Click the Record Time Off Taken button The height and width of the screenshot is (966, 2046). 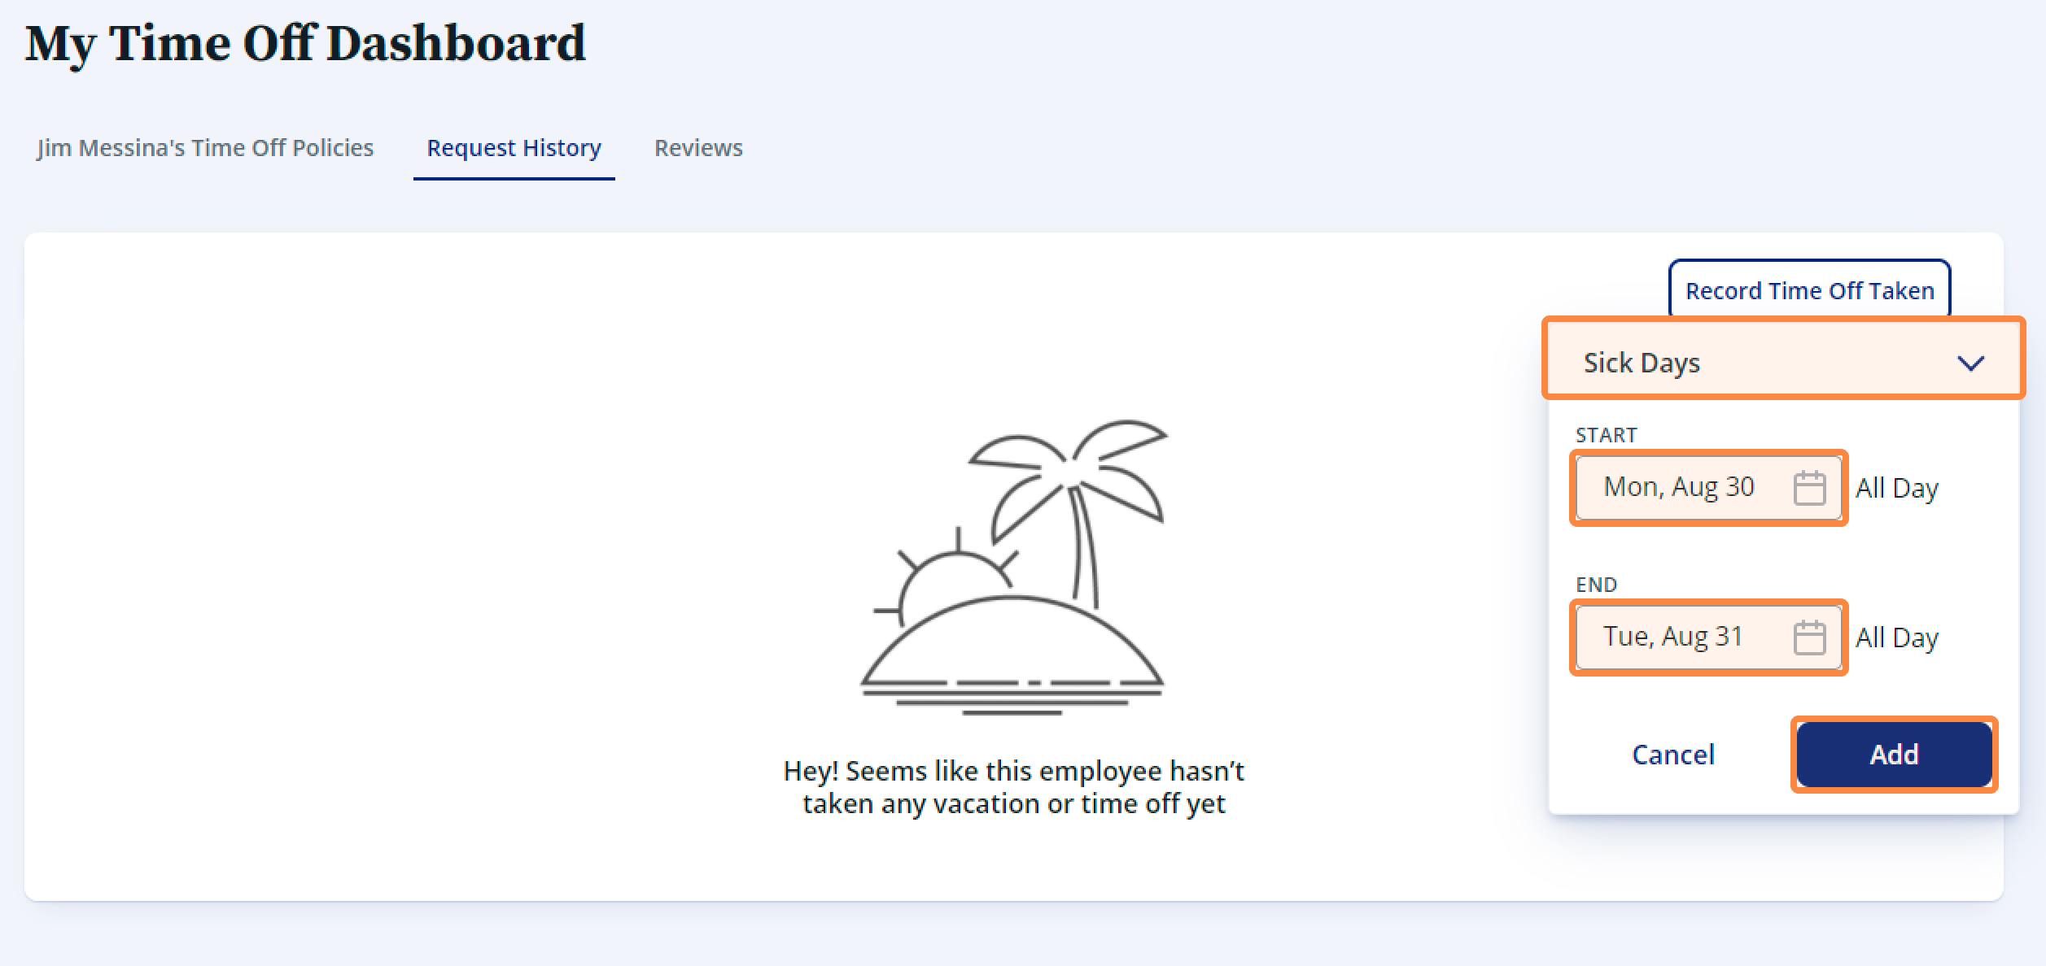(x=1809, y=290)
